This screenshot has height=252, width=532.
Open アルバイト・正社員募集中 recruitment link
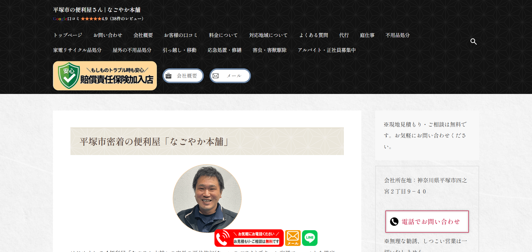(x=327, y=50)
